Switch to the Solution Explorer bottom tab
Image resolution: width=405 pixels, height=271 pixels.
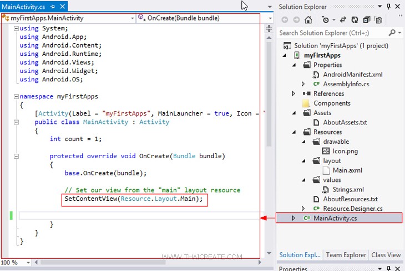coord(300,255)
